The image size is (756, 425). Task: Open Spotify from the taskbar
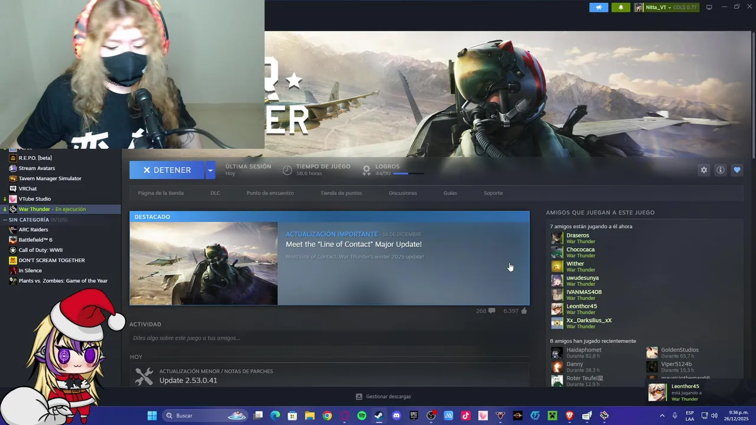[361, 416]
